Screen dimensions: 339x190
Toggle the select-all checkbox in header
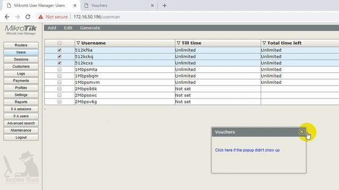(59, 43)
